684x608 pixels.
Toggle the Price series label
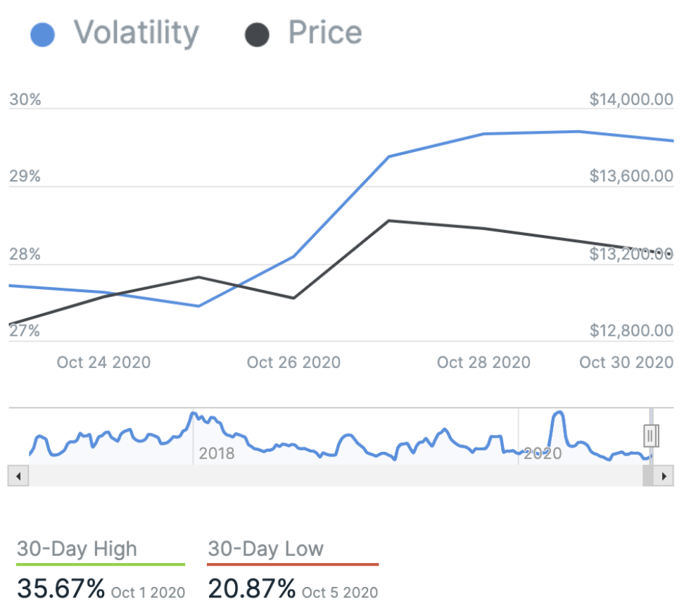pyautogui.click(x=325, y=33)
